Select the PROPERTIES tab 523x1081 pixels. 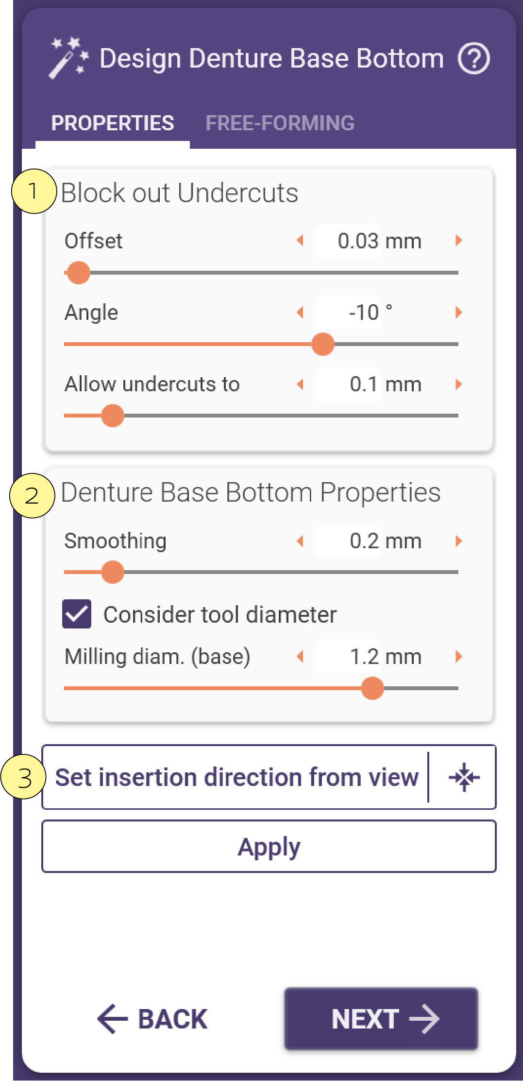[113, 123]
